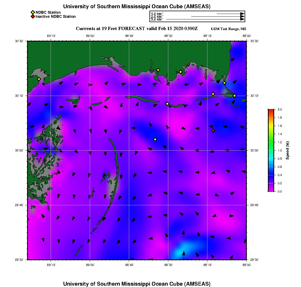This screenshot has height=287, width=301.
Task: Click the USM Test Range, MS label
Action: (228, 29)
